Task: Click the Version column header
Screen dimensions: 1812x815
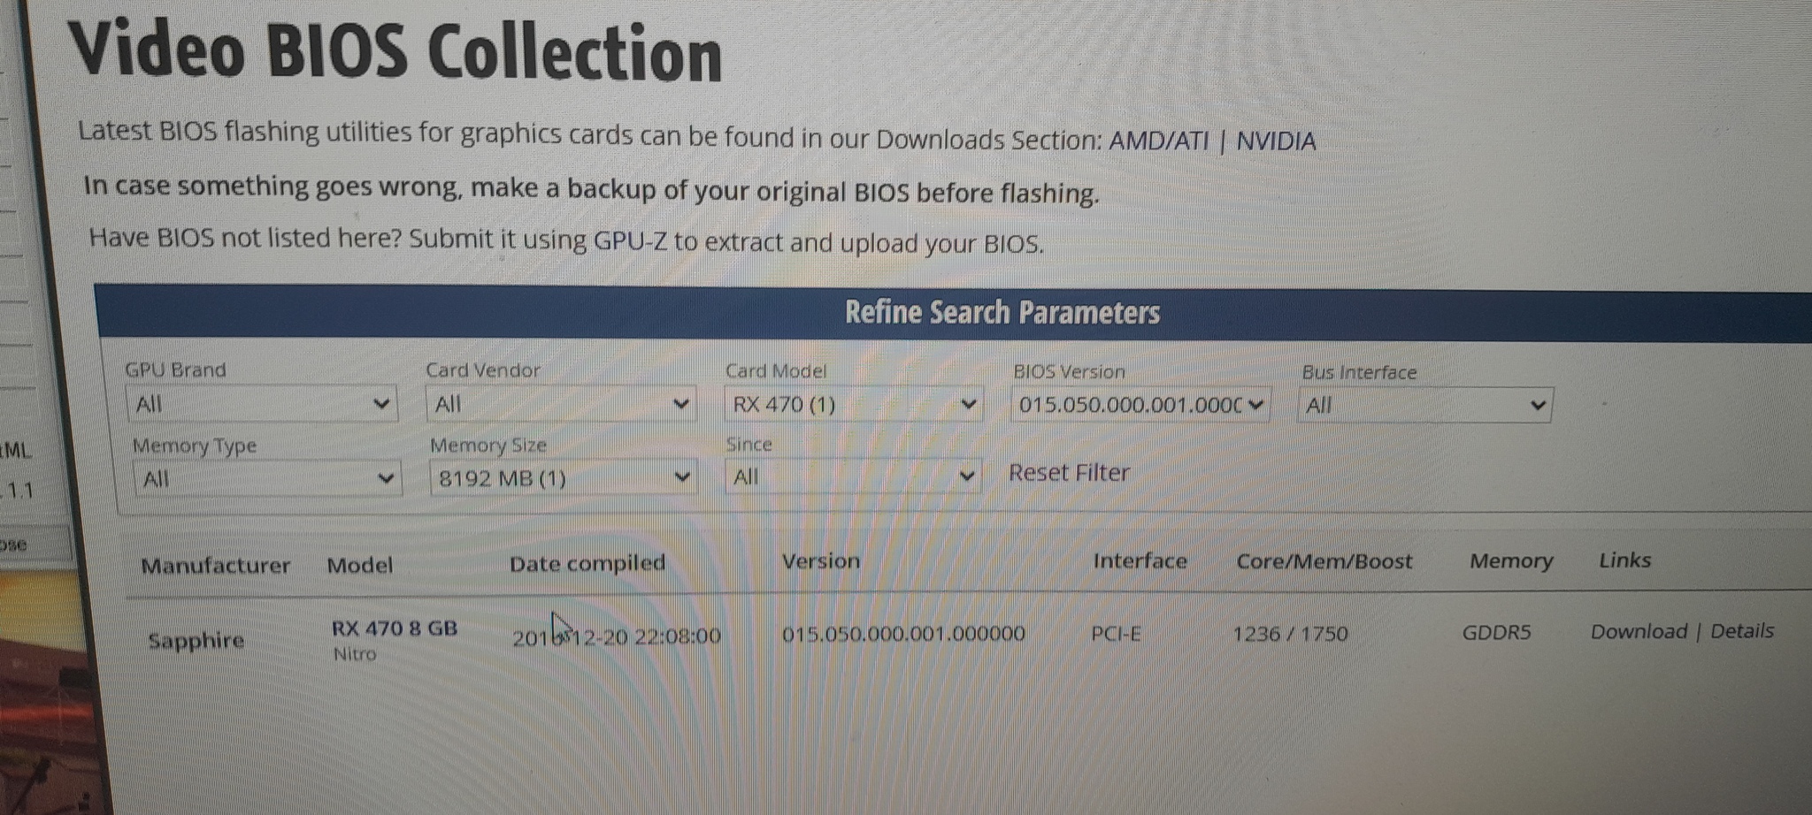Action: tap(820, 561)
